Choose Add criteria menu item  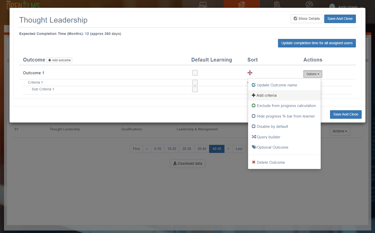coord(284,95)
